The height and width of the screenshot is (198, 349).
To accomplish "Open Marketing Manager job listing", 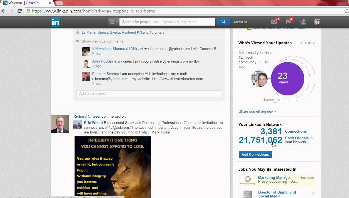I will pyautogui.click(x=275, y=177).
